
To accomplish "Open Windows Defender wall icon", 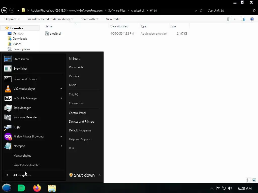I will pos(8,117).
